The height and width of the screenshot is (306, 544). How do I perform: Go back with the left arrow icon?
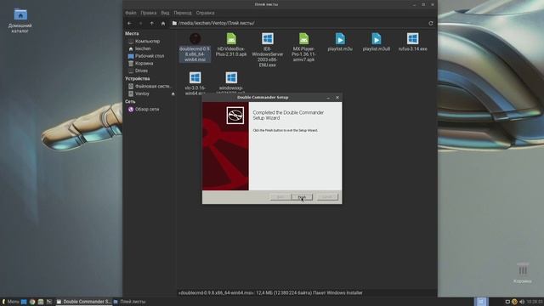click(129, 23)
